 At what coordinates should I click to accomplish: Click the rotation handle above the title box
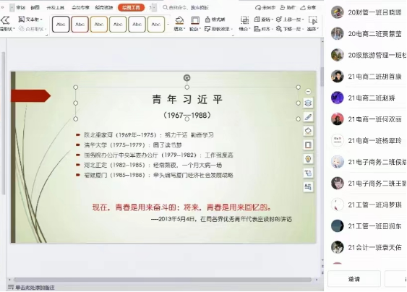187,77
